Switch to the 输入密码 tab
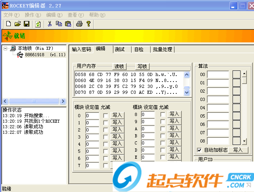 click(x=81, y=49)
